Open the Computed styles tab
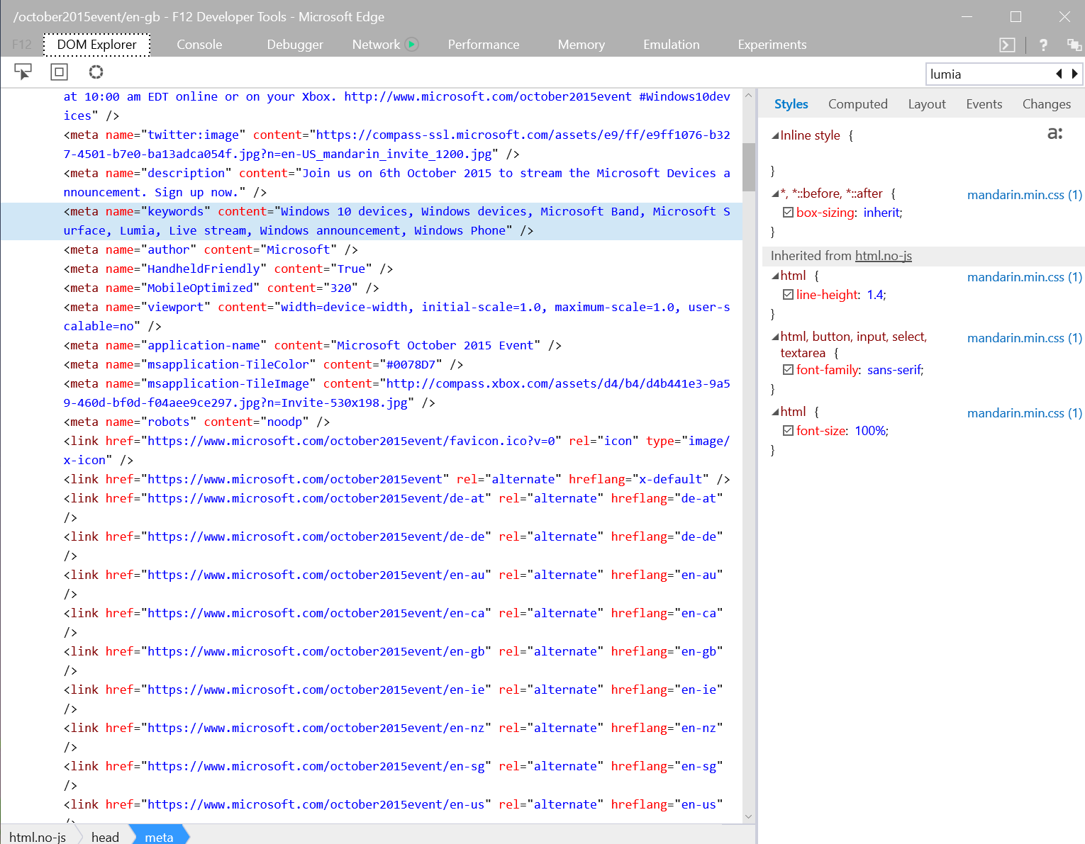The height and width of the screenshot is (844, 1085). pos(857,104)
